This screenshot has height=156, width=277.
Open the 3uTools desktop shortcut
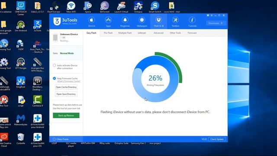click(38, 26)
